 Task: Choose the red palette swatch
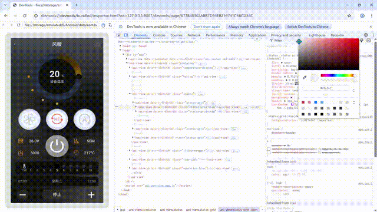click(x=303, y=102)
